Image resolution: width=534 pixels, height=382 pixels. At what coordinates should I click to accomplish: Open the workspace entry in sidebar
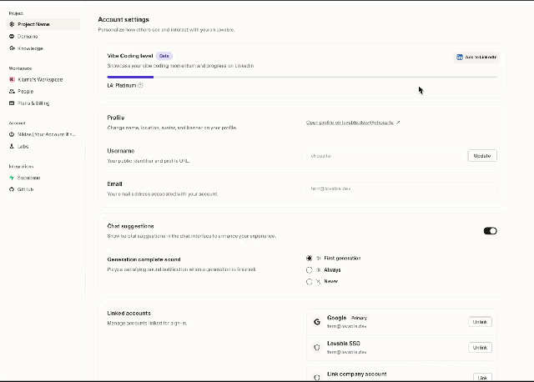click(x=40, y=79)
